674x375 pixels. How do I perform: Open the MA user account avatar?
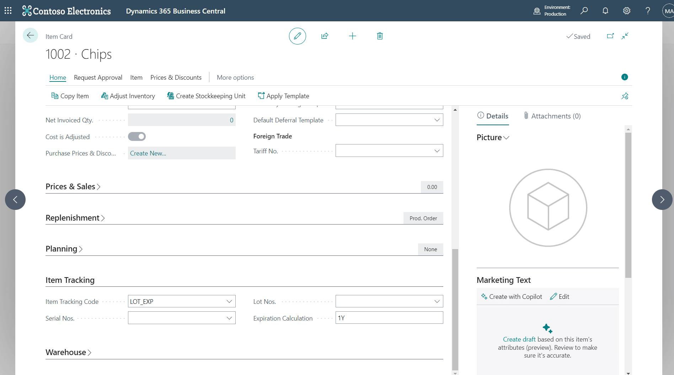click(669, 11)
